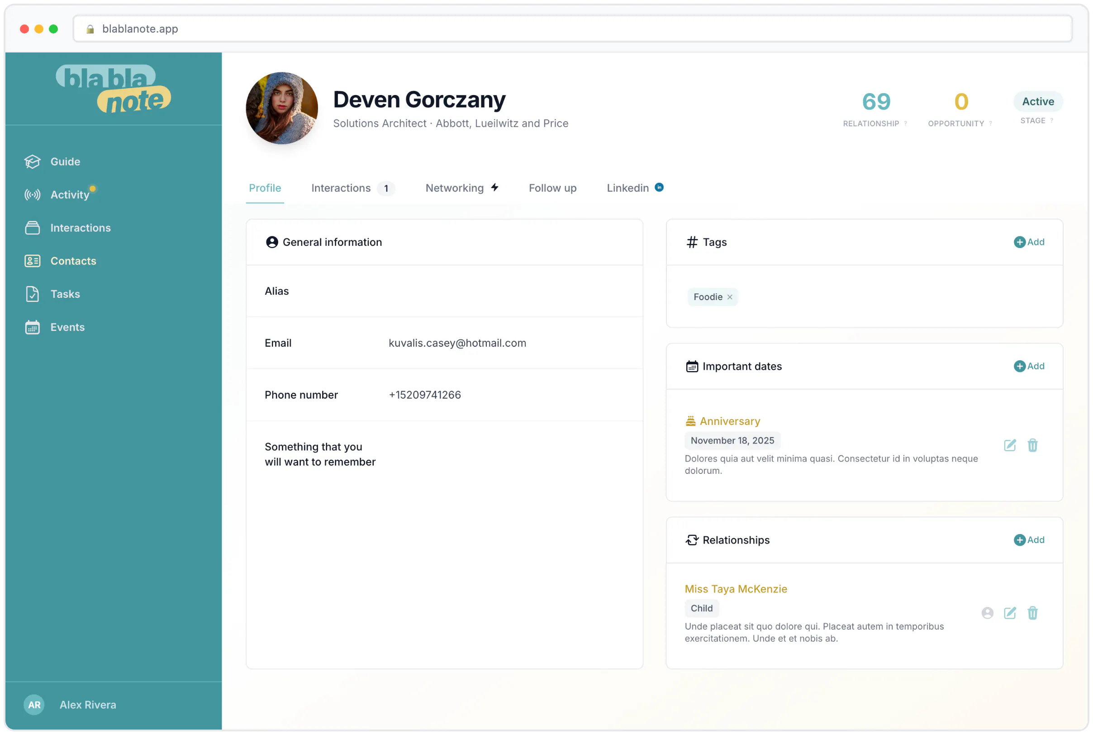Click the November 18, 2025 date badge

pos(732,441)
